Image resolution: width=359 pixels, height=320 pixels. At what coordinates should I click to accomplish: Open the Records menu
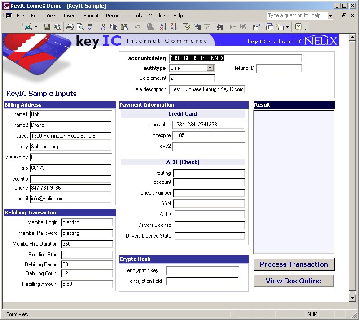[x=115, y=16]
